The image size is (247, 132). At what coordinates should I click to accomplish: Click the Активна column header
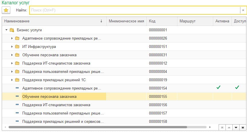point(222,21)
